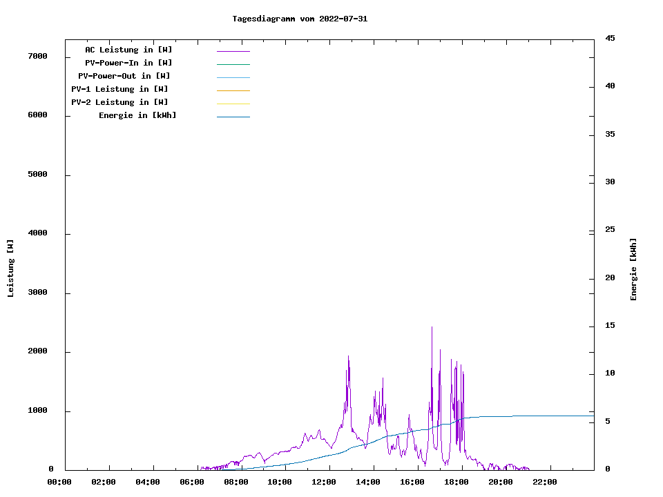Screen dimensions: 663x497
Task: Click the 12:00 tick label on time axis
Action: point(324,482)
